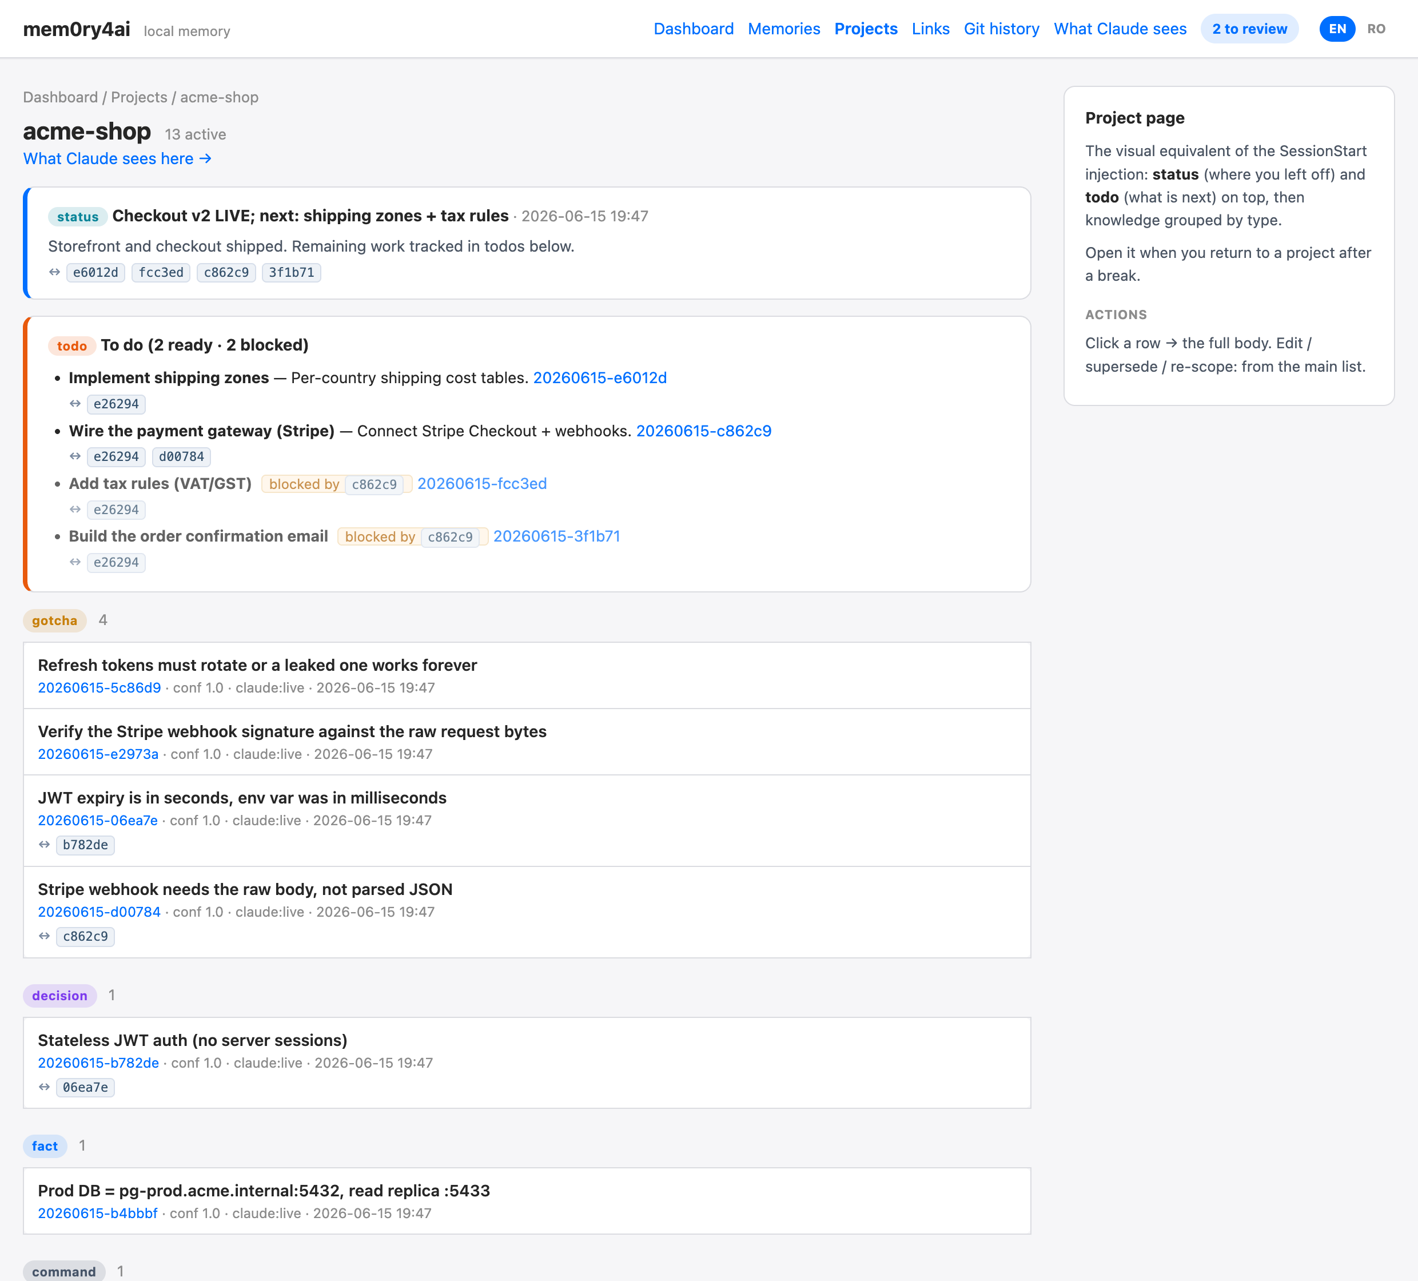Image resolution: width=1418 pixels, height=1281 pixels.
Task: Open Stateless JWT auth row
Action: tap(527, 1063)
